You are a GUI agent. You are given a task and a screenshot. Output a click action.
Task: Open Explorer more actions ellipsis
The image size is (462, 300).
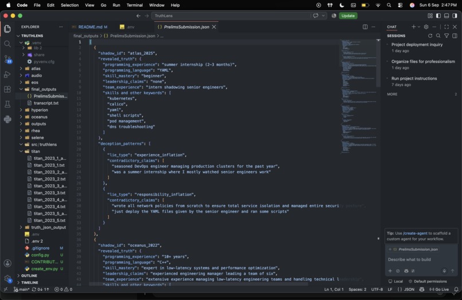coord(61,27)
